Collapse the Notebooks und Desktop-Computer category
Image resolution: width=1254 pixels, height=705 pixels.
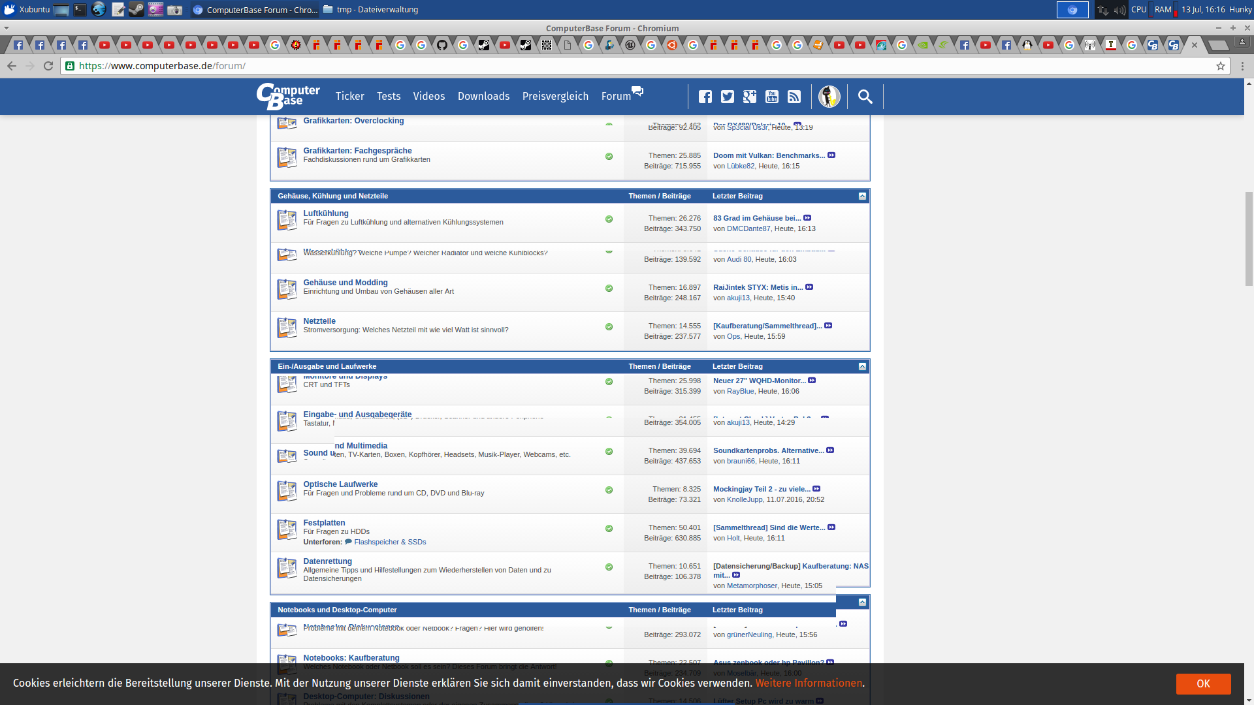[862, 603]
